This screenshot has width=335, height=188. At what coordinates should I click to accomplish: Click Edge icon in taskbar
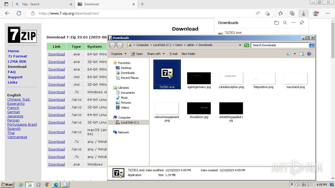pyautogui.click(x=56, y=185)
